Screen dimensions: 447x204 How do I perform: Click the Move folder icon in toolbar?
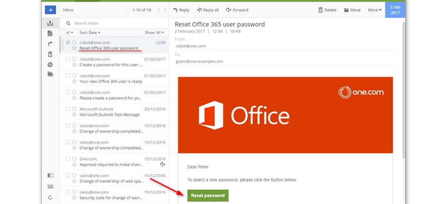[x=346, y=10]
